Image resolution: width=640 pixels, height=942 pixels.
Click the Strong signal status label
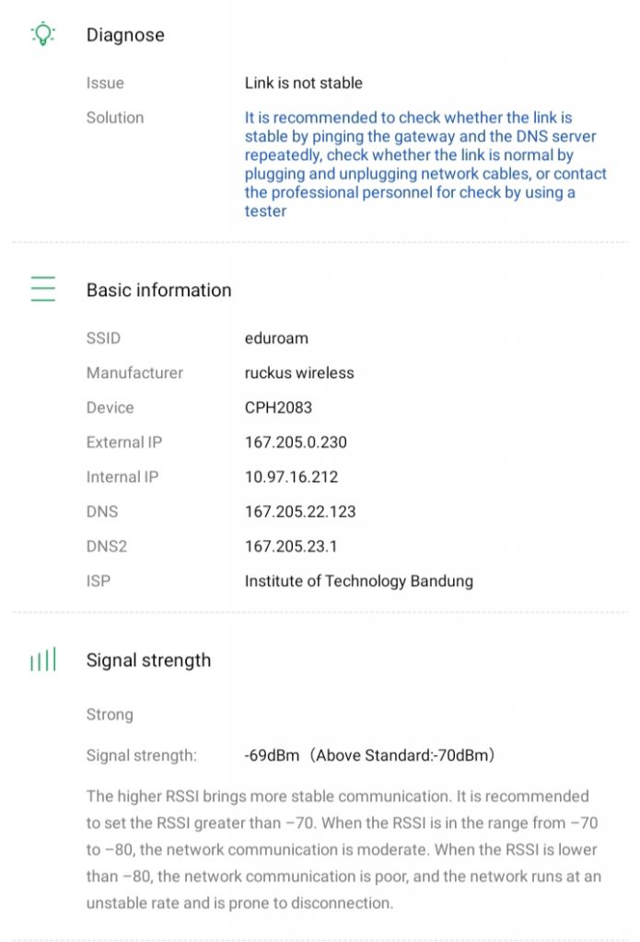click(110, 715)
